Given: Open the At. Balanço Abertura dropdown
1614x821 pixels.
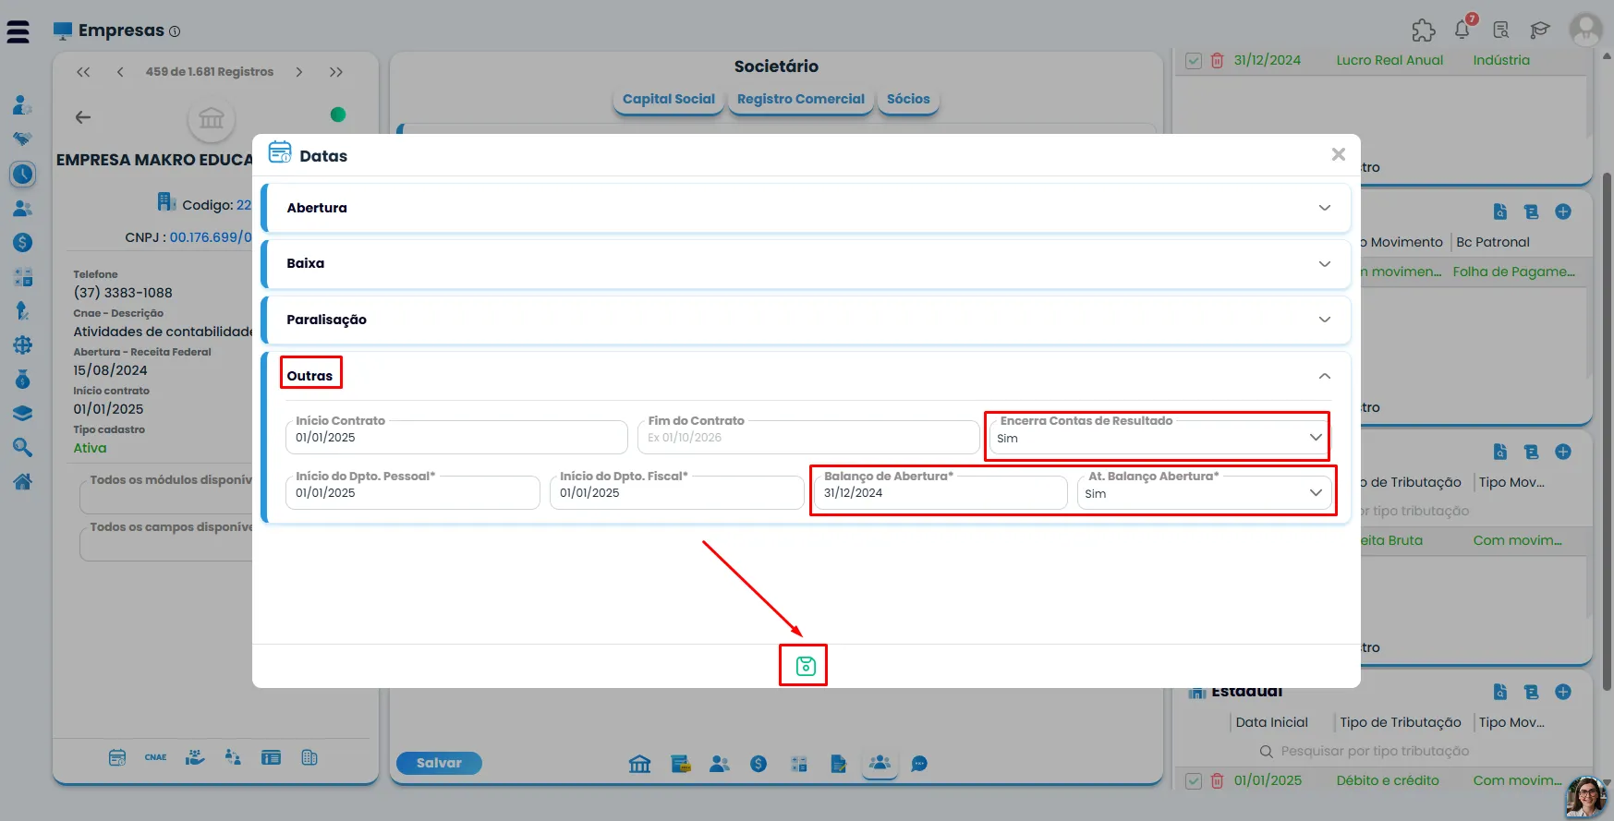Looking at the screenshot, I should click(x=1205, y=493).
